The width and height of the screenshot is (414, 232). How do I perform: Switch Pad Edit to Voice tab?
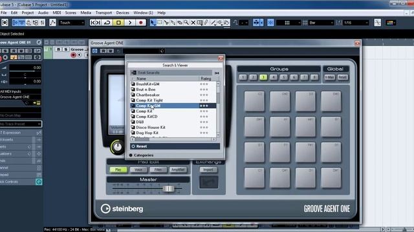coord(138,169)
